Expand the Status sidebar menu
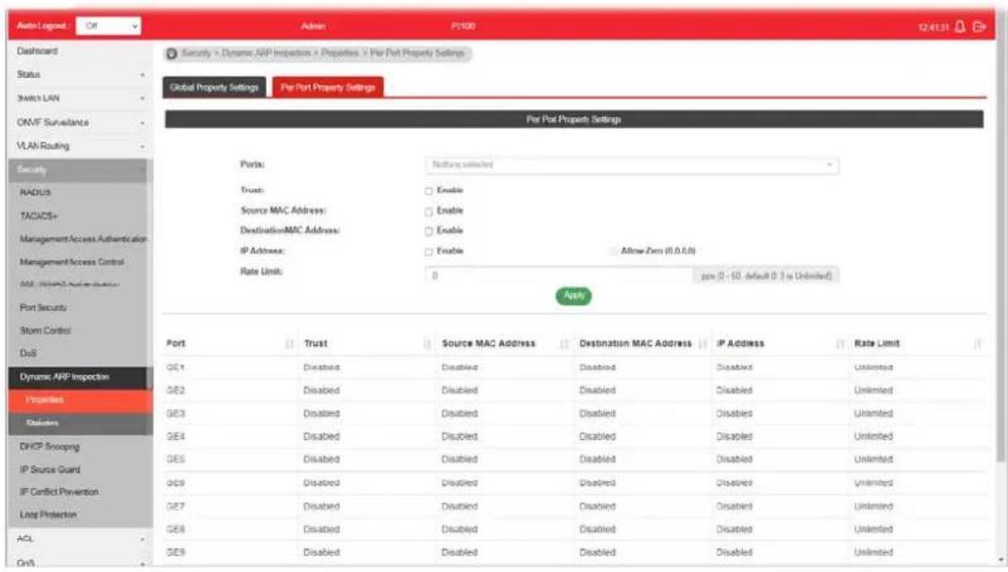This screenshot has width=1008, height=572. tap(80, 74)
